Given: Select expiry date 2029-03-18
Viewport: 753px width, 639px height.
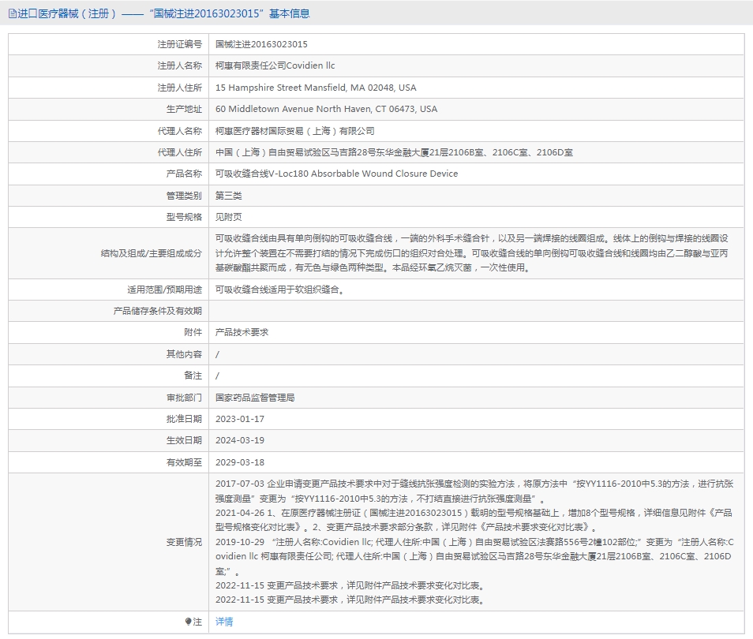Looking at the screenshot, I should click(x=240, y=462).
